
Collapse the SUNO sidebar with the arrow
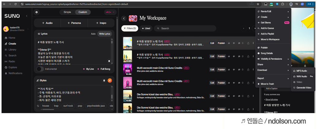(x=26, y=16)
